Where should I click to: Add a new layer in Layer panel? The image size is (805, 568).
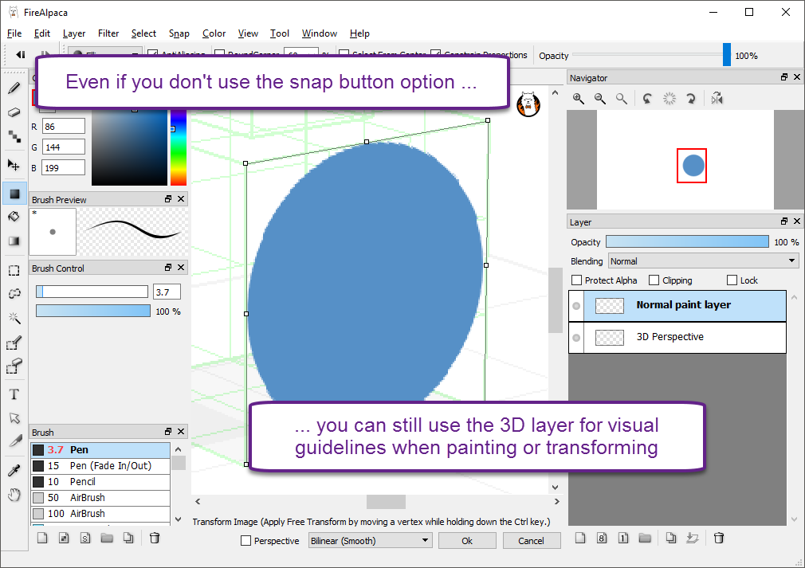[x=580, y=538]
